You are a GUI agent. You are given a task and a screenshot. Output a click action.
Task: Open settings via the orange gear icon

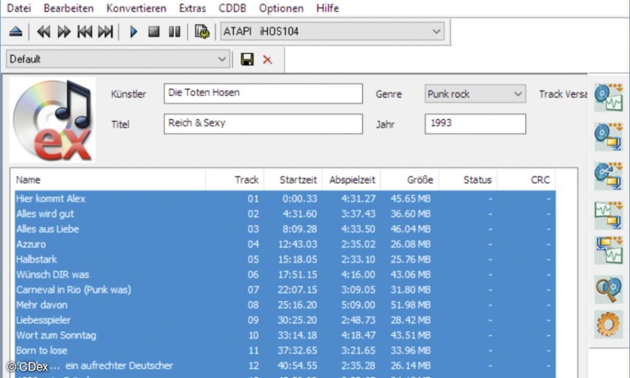[608, 324]
